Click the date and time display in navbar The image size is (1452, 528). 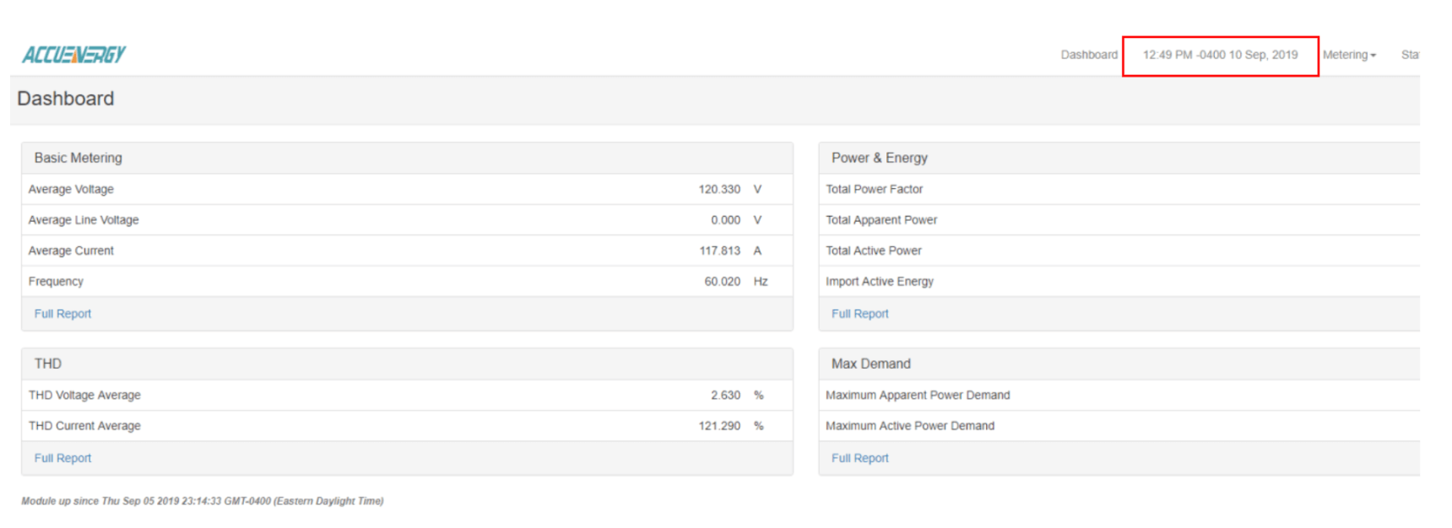(x=1220, y=55)
